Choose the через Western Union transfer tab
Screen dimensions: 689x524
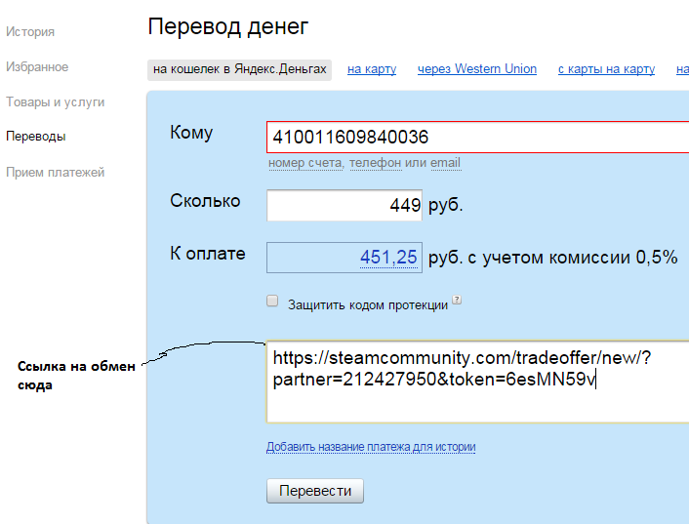477,69
